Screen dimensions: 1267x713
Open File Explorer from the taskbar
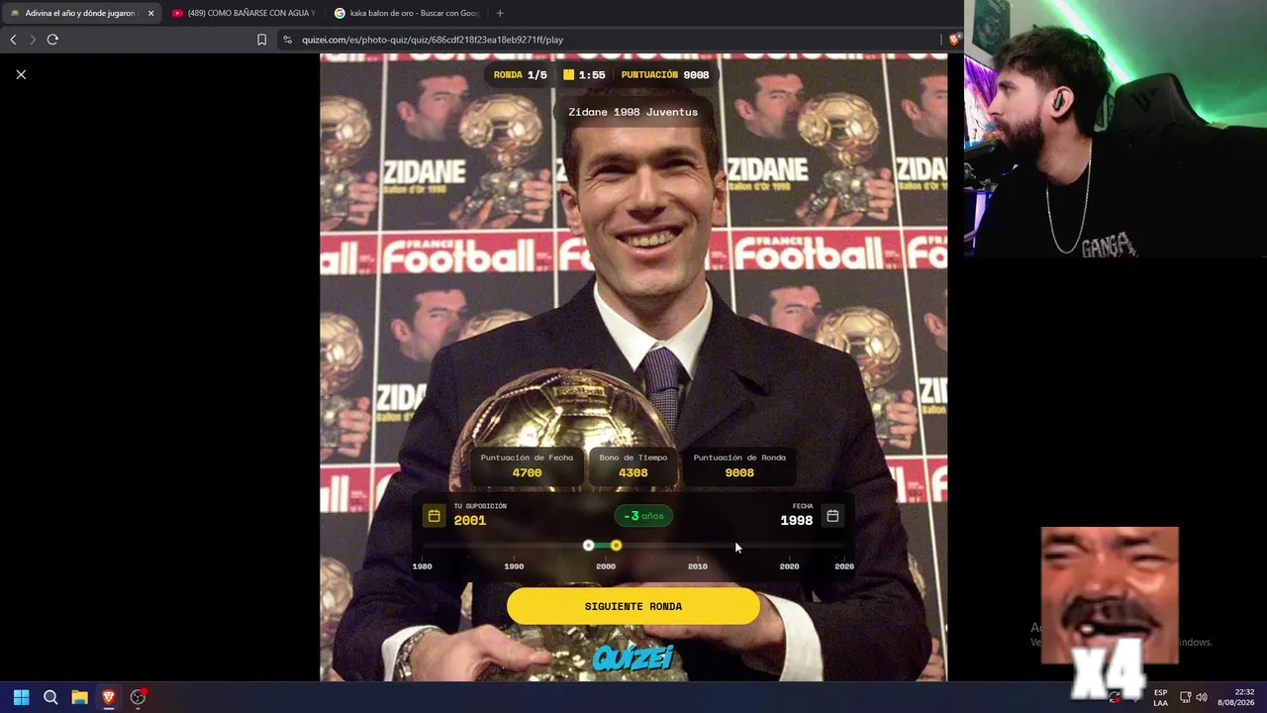(x=79, y=697)
